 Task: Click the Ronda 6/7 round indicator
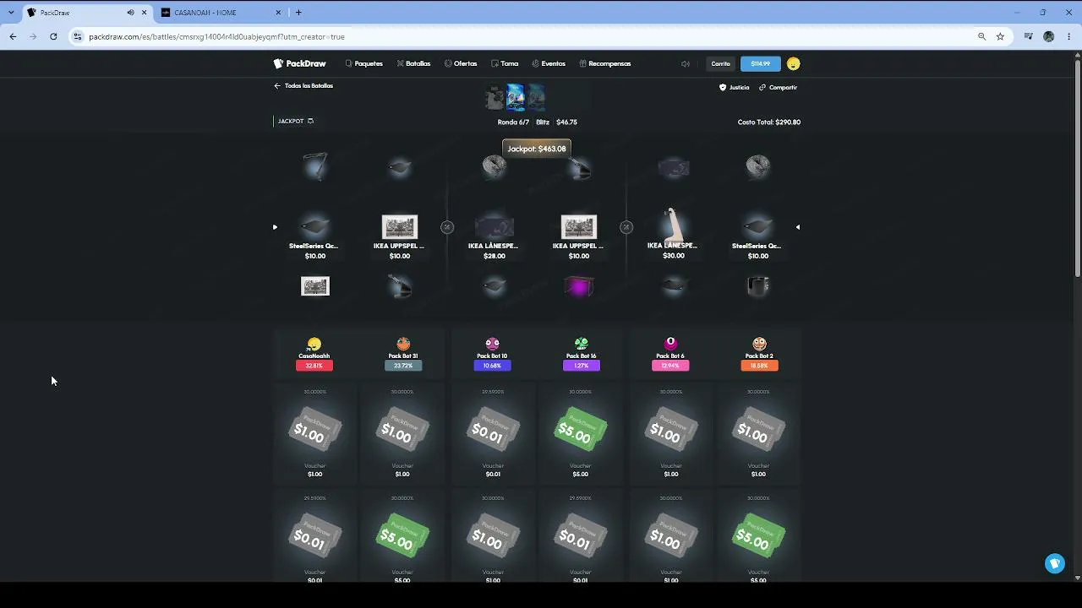point(513,122)
